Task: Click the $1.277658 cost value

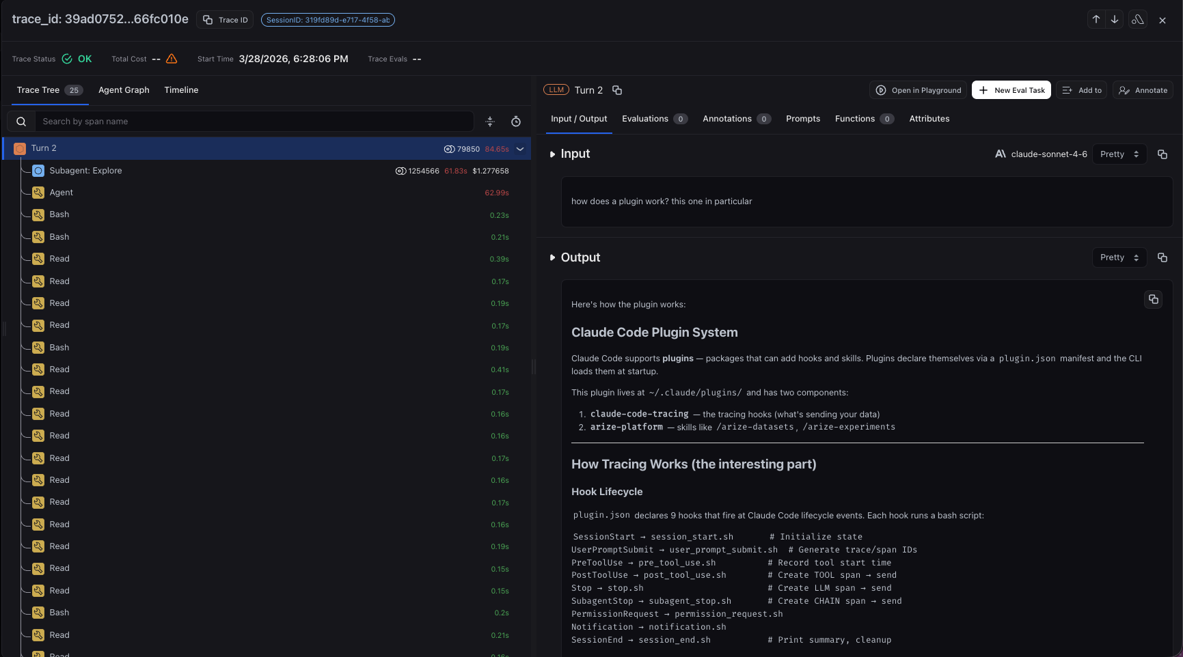Action: (491, 171)
